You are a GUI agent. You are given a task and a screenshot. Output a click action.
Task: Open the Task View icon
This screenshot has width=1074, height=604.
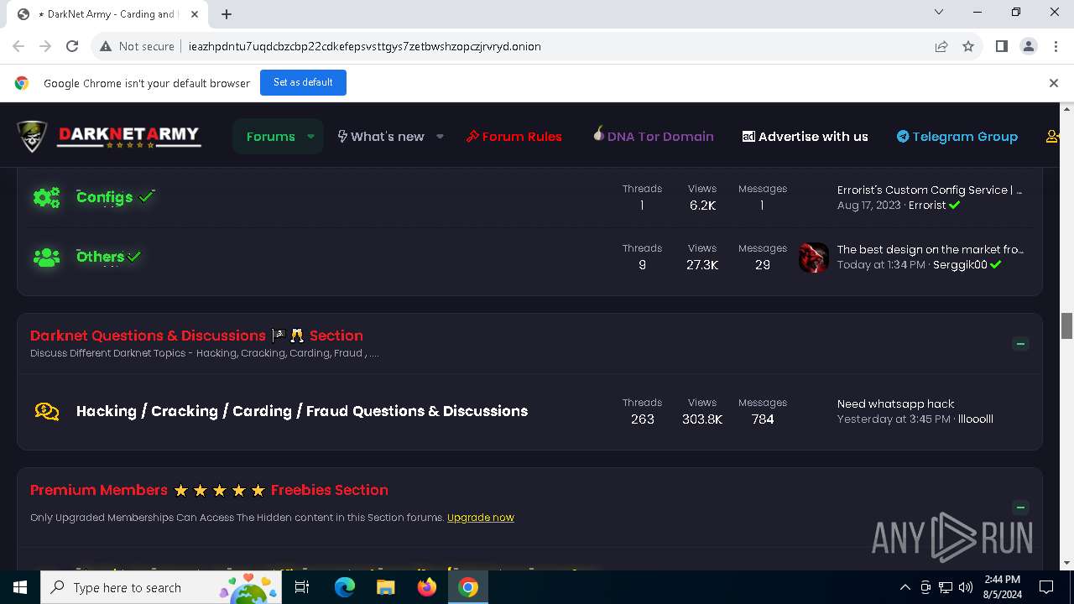pyautogui.click(x=302, y=587)
